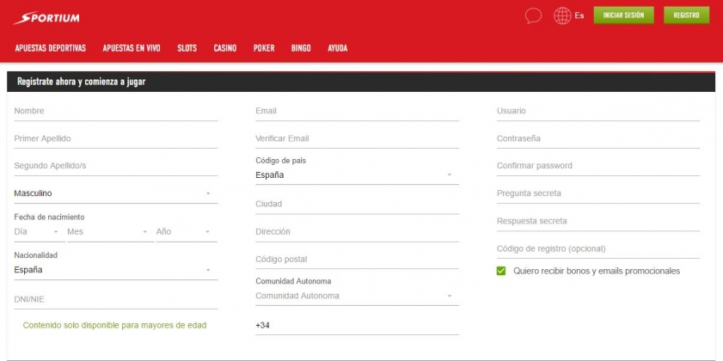Focus the Nombre input field
The image size is (723, 361).
point(116,111)
